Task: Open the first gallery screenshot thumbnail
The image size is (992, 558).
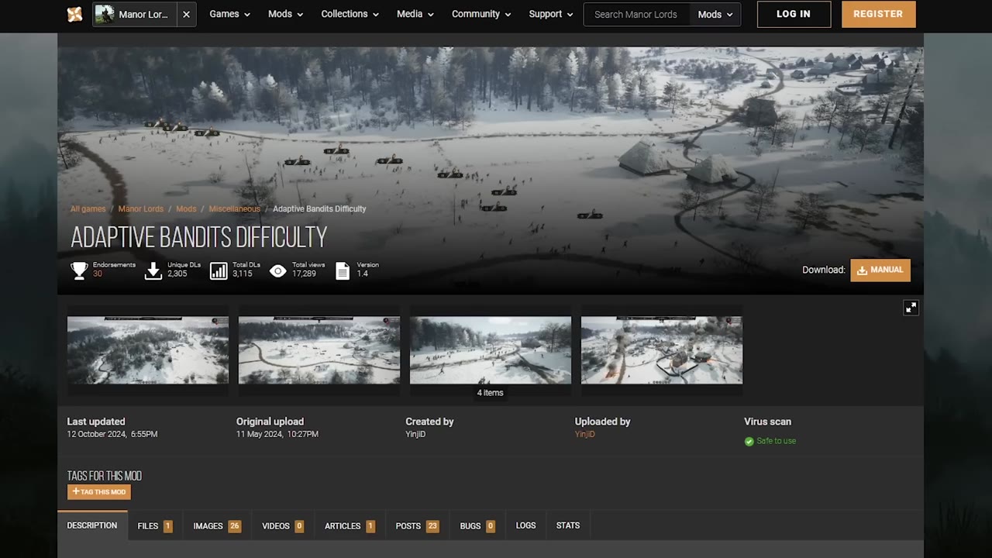Action: (x=148, y=350)
